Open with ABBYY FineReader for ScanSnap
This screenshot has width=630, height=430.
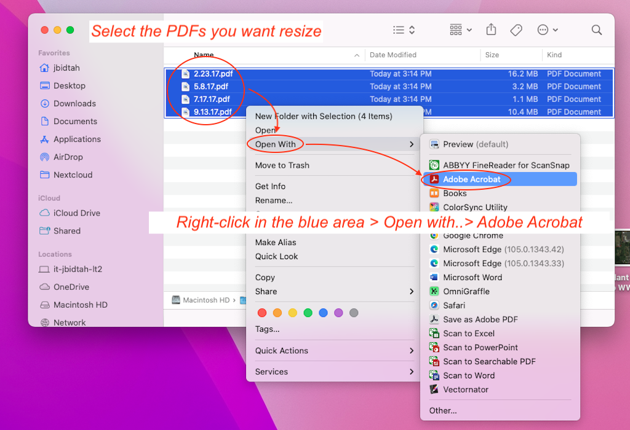tap(500, 165)
